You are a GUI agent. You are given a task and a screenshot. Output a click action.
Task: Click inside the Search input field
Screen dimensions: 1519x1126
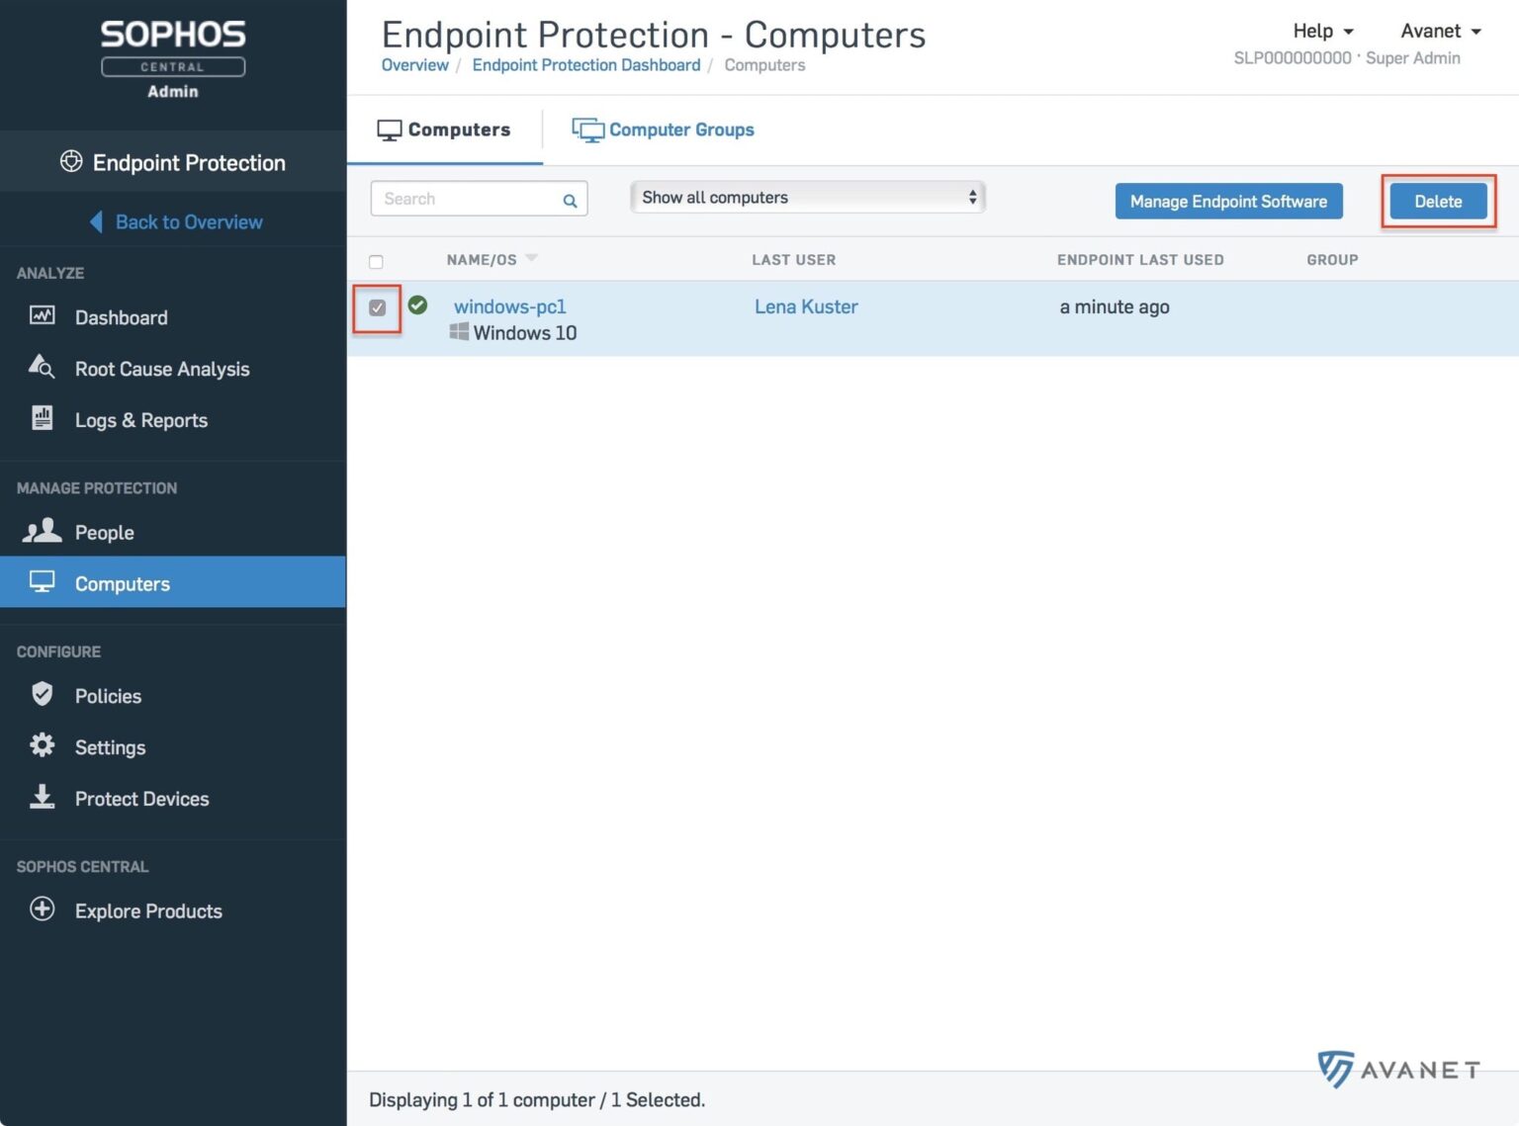click(465, 199)
